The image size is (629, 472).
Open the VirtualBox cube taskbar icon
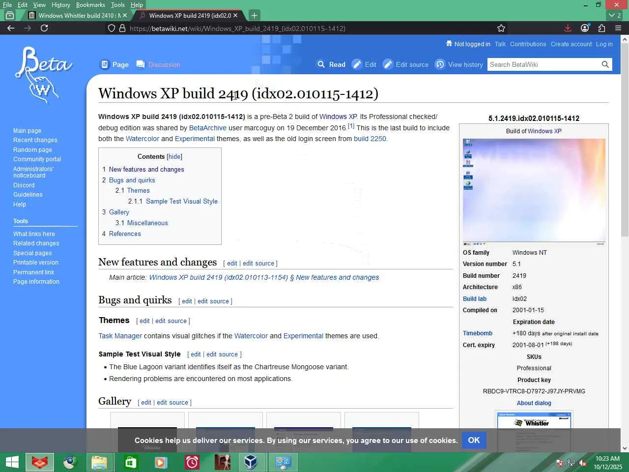pyautogui.click(x=251, y=462)
